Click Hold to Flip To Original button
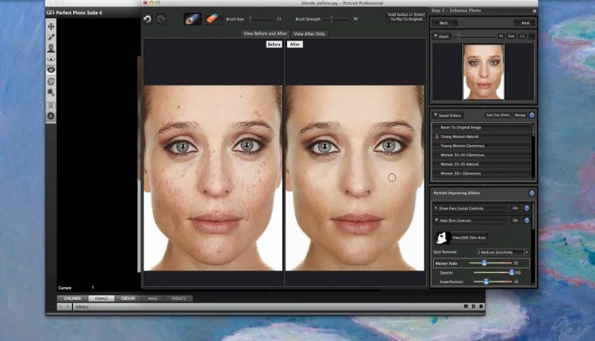This screenshot has height=341, width=595. click(406, 17)
